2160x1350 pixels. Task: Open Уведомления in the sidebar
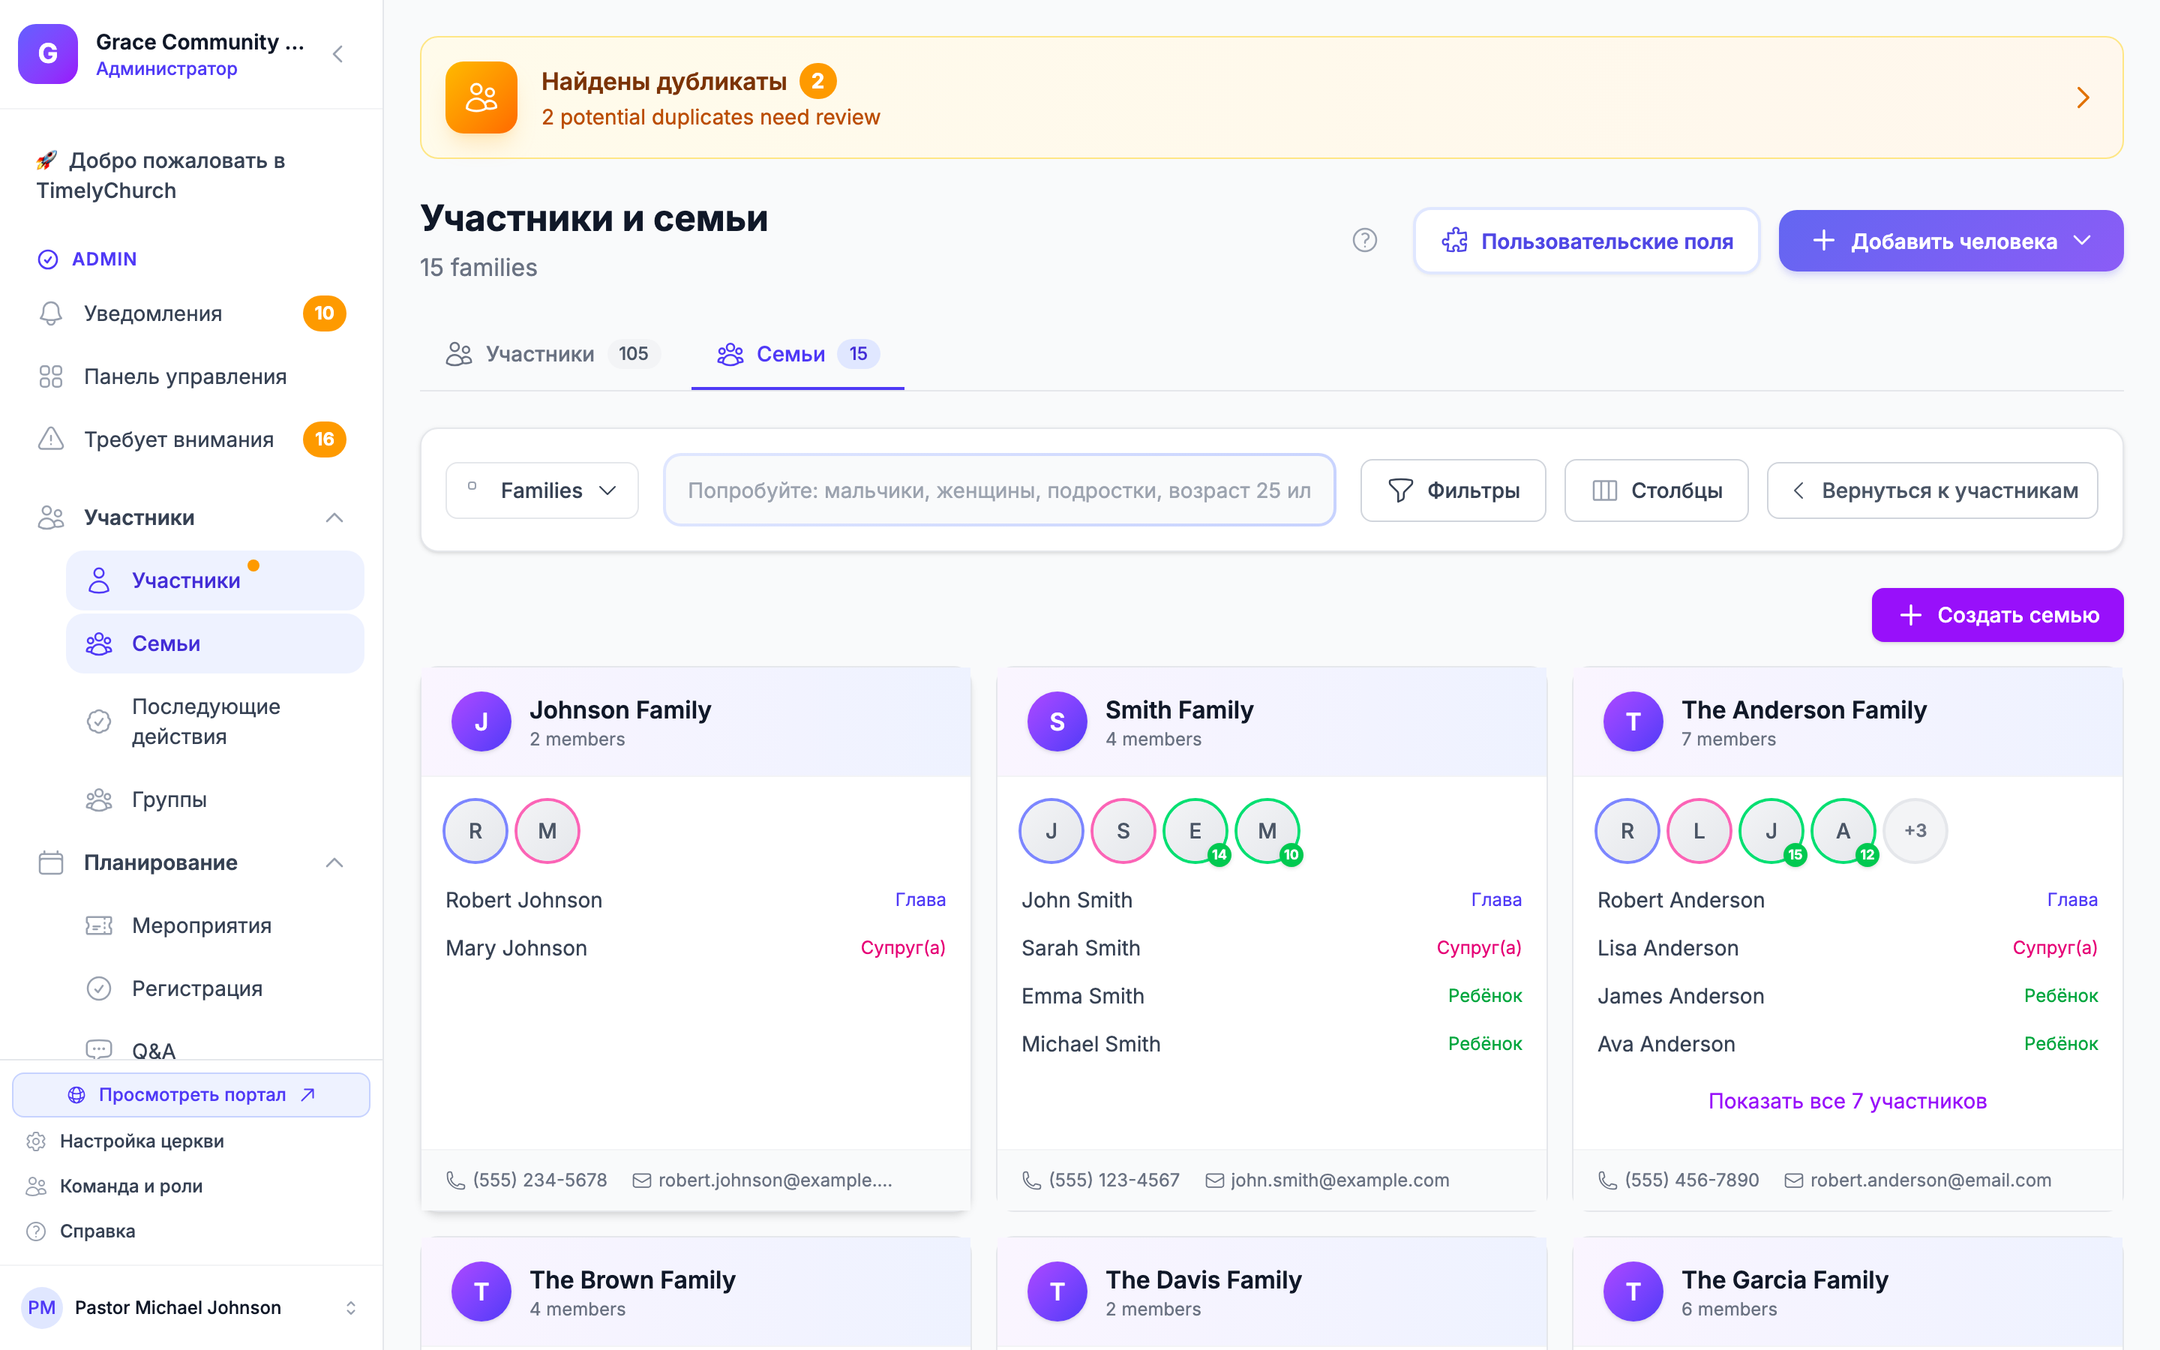192,313
